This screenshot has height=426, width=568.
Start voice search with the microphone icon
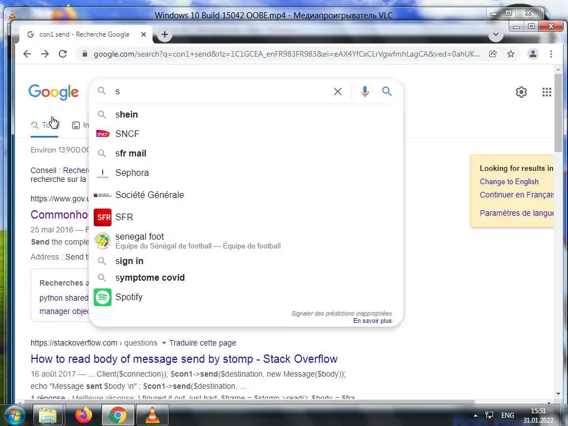[x=365, y=92]
